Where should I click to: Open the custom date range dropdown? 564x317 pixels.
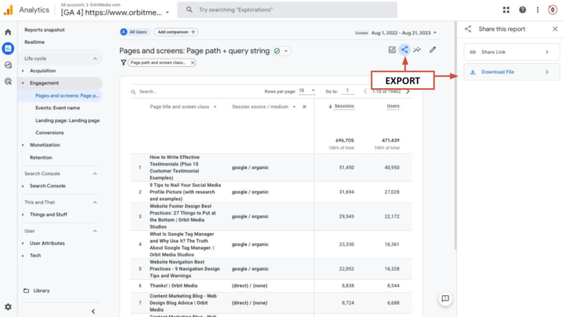tap(405, 33)
